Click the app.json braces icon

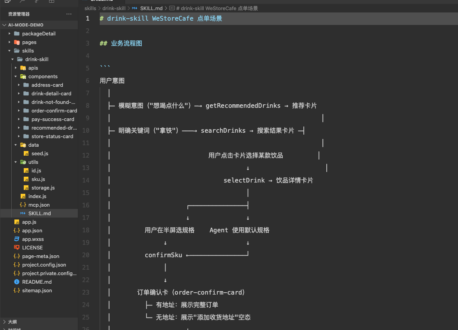(x=17, y=230)
